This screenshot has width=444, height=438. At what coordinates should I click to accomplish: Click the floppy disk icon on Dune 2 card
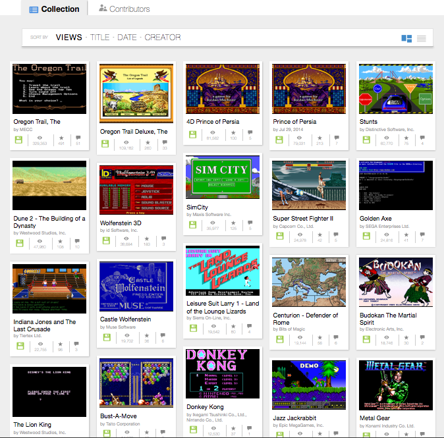(x=20, y=243)
